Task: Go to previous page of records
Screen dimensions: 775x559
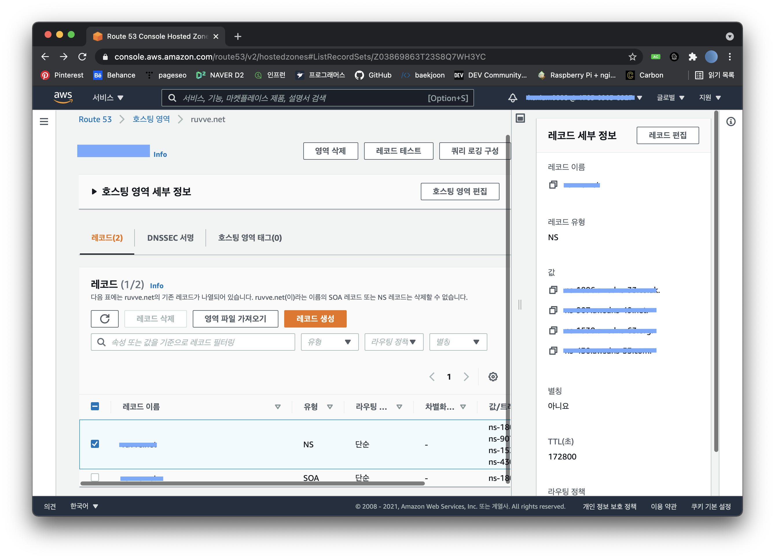Action: pyautogui.click(x=432, y=376)
